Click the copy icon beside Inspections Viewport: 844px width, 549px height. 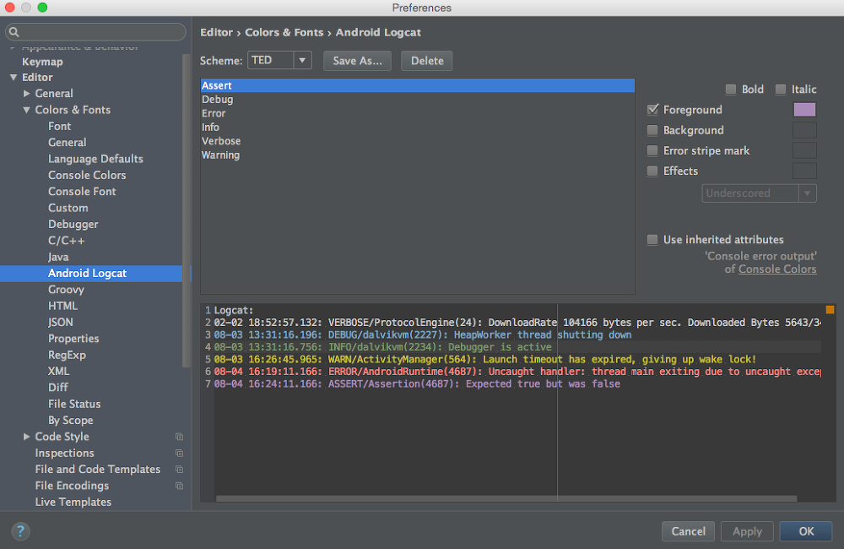pyautogui.click(x=179, y=453)
